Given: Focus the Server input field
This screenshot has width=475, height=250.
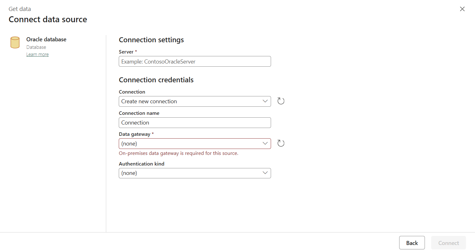Looking at the screenshot, I should pos(195,61).
